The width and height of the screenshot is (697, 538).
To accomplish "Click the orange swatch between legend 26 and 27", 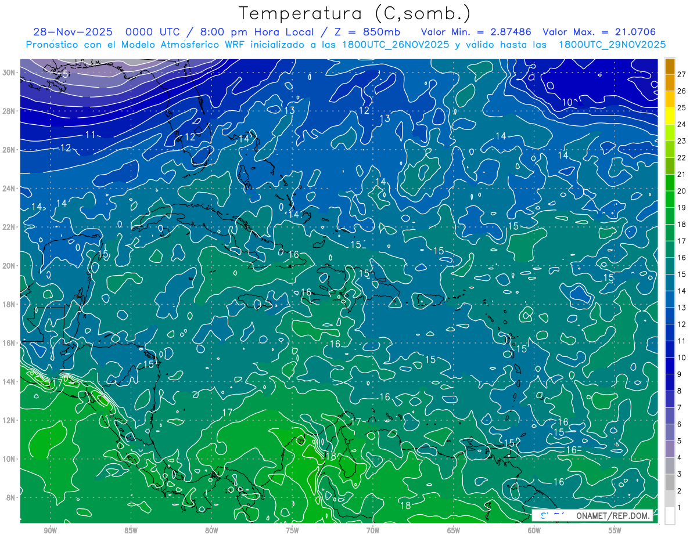I will pos(670,83).
